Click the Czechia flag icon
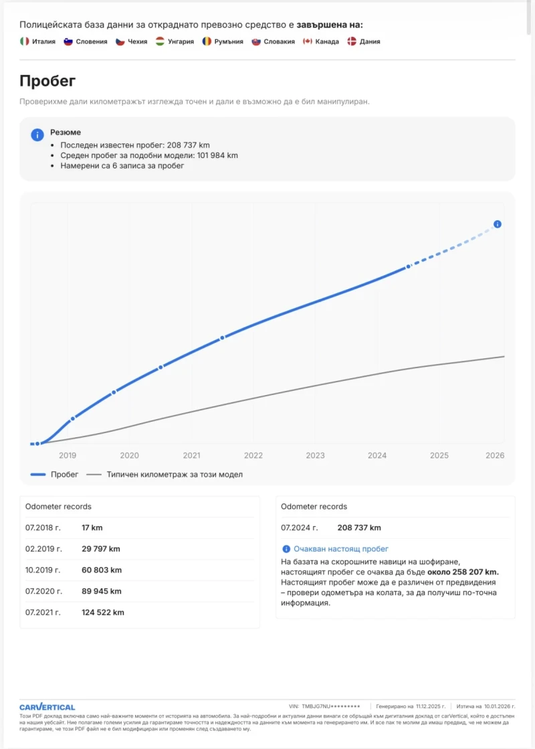This screenshot has height=749, width=535. [x=120, y=41]
